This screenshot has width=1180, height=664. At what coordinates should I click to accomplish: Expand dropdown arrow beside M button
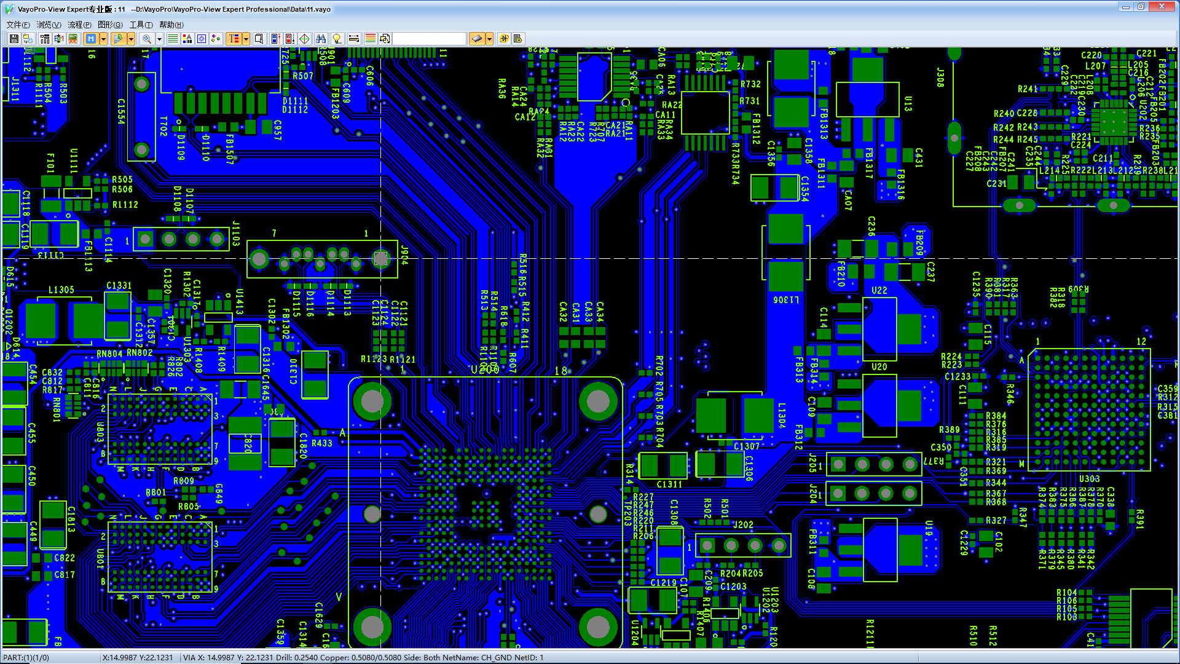coord(103,39)
